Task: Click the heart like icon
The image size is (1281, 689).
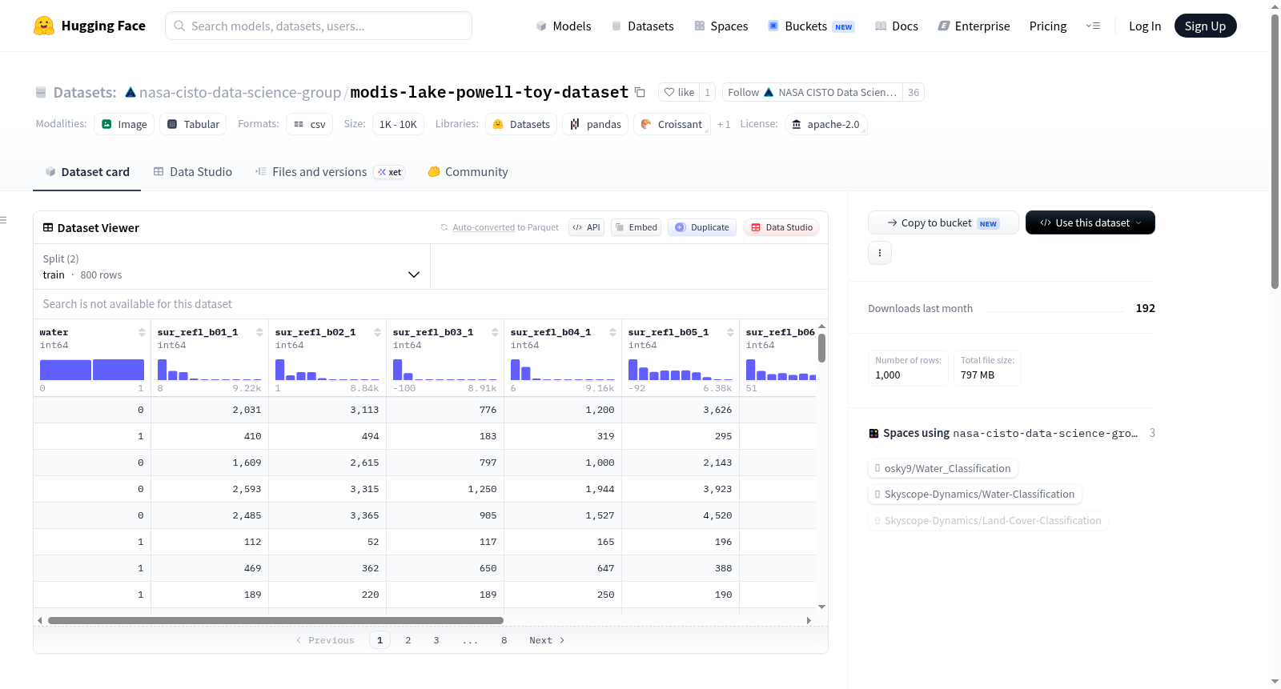Action: tap(669, 92)
